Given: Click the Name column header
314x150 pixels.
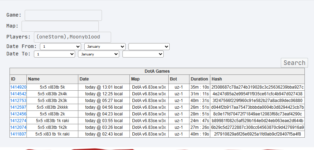Looking at the screenshot, I should point(53,79).
